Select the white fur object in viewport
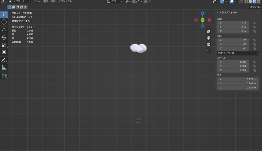This screenshot has height=151, width=262. tap(138, 48)
